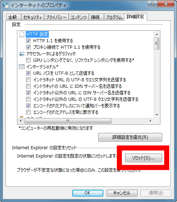Select the 詳細設定 tab
Image resolution: width=177 pixels, height=202 pixels.
[135, 17]
